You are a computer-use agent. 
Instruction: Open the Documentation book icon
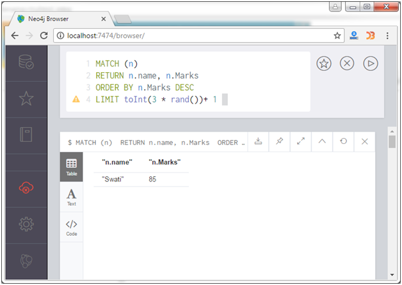tap(26, 135)
